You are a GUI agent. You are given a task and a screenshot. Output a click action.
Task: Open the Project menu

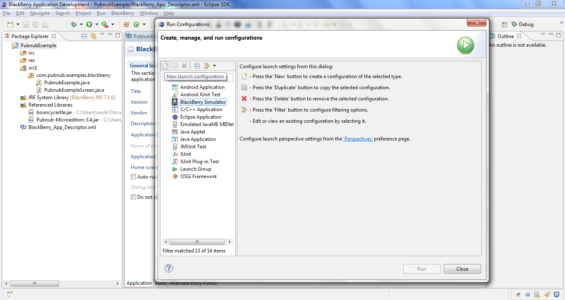[83, 13]
